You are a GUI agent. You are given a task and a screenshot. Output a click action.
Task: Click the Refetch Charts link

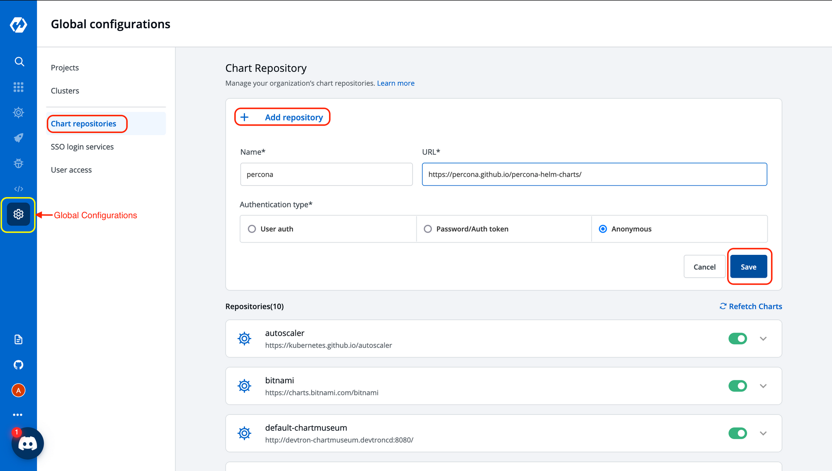[x=750, y=306]
